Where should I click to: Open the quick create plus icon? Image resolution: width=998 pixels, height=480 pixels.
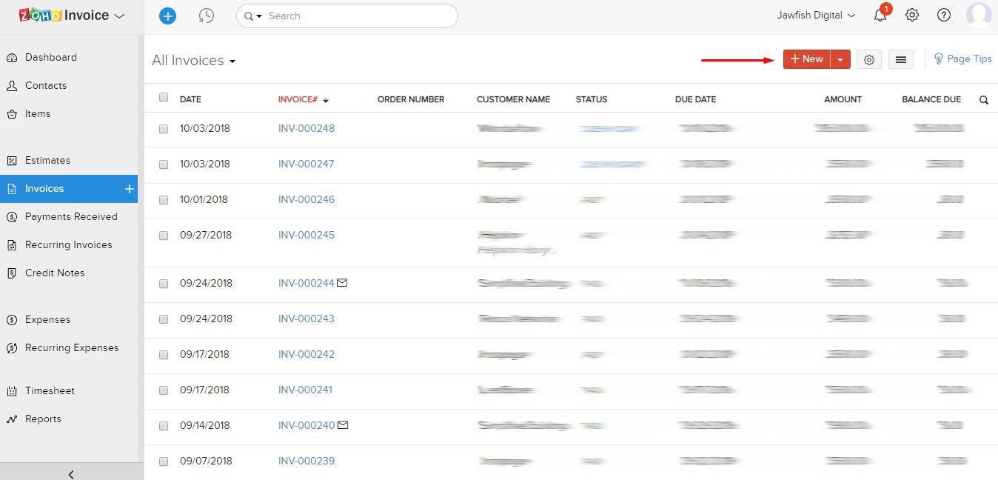167,16
